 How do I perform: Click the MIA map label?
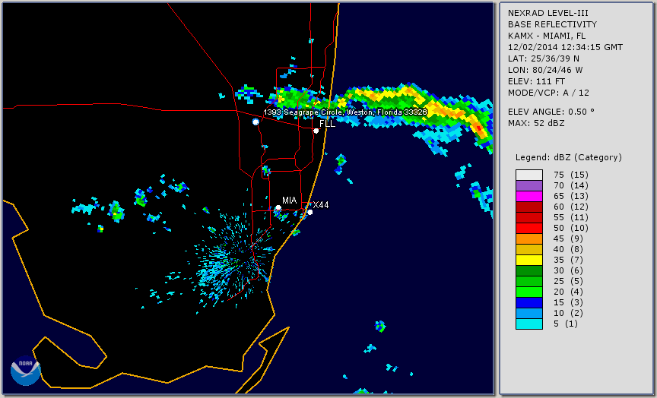point(290,201)
